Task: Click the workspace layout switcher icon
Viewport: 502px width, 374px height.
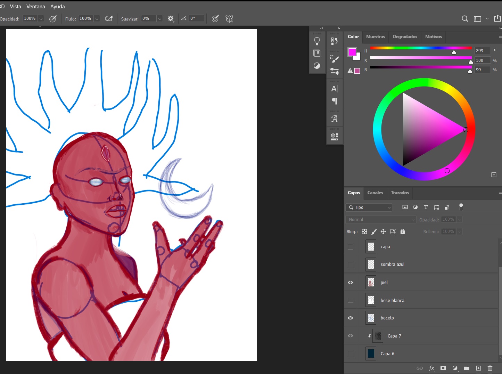Action: tap(478, 19)
